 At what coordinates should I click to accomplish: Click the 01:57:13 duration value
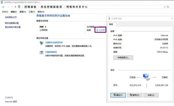click(164, 48)
